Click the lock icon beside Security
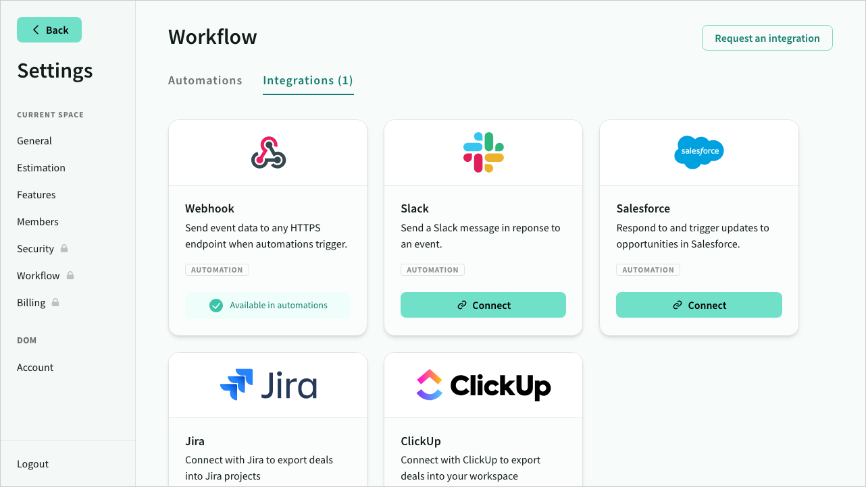 click(64, 248)
